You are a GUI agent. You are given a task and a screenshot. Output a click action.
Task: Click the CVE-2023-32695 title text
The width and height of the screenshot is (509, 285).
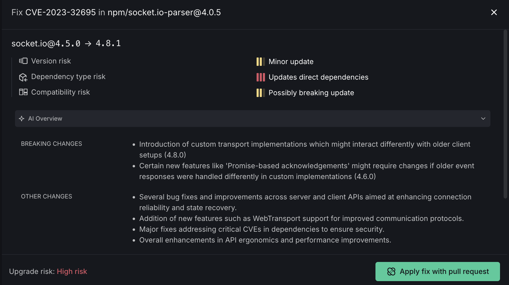(x=60, y=12)
